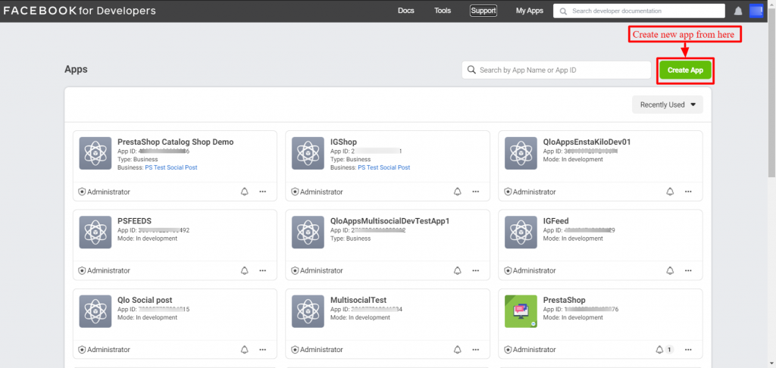776x368 pixels.
Task: Click the QloAppsMultisocialDevTestApp1 app title
Action: tap(390, 221)
